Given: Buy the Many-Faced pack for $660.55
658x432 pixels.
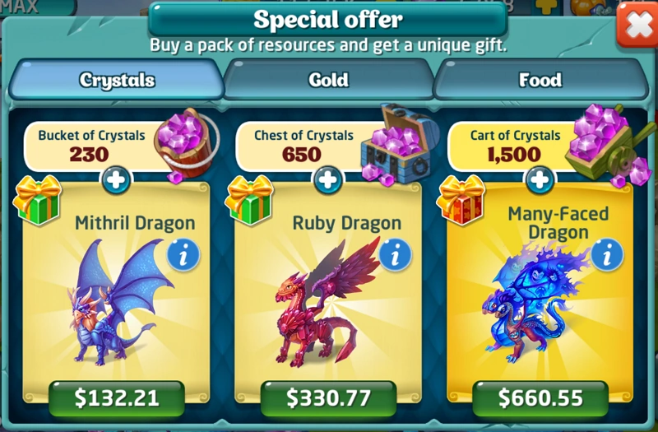Looking at the screenshot, I should point(540,398).
